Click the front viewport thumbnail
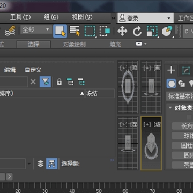 click(151, 87)
